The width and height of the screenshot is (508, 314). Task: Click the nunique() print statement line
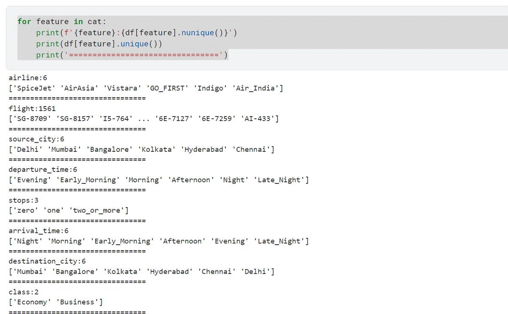click(x=136, y=33)
